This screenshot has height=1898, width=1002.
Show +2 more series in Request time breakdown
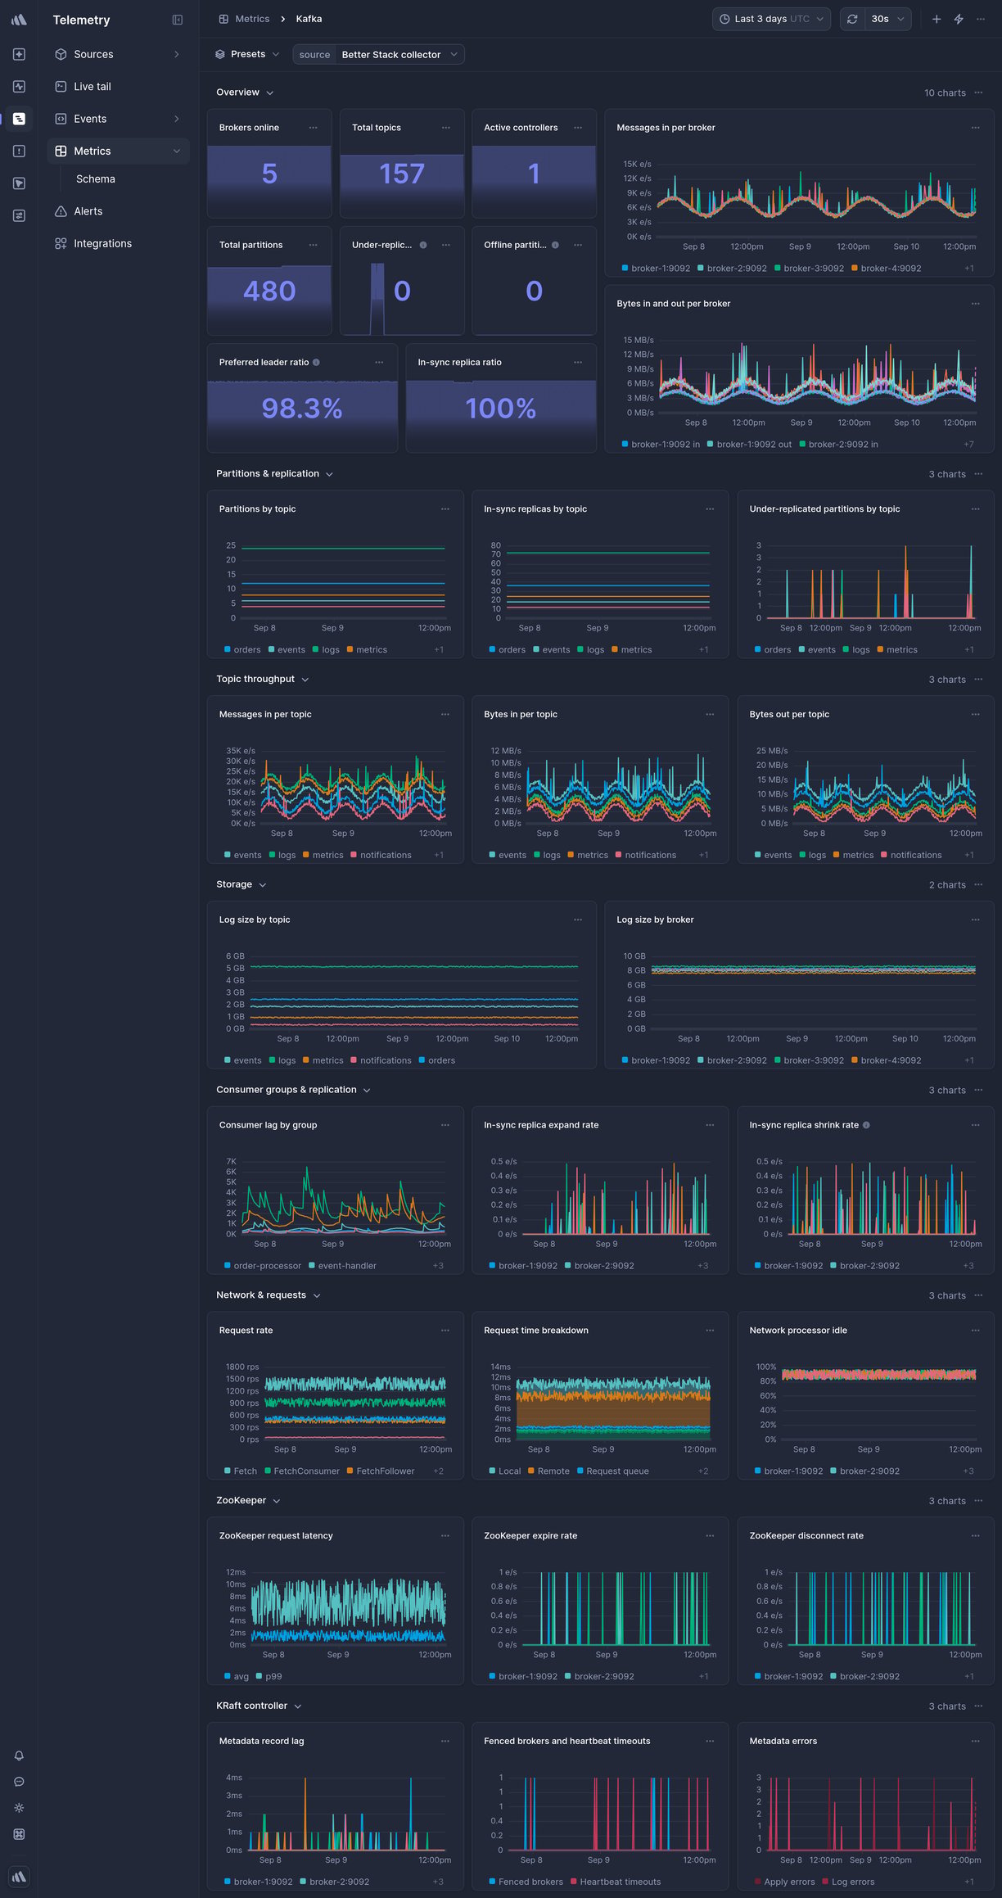click(x=702, y=1471)
